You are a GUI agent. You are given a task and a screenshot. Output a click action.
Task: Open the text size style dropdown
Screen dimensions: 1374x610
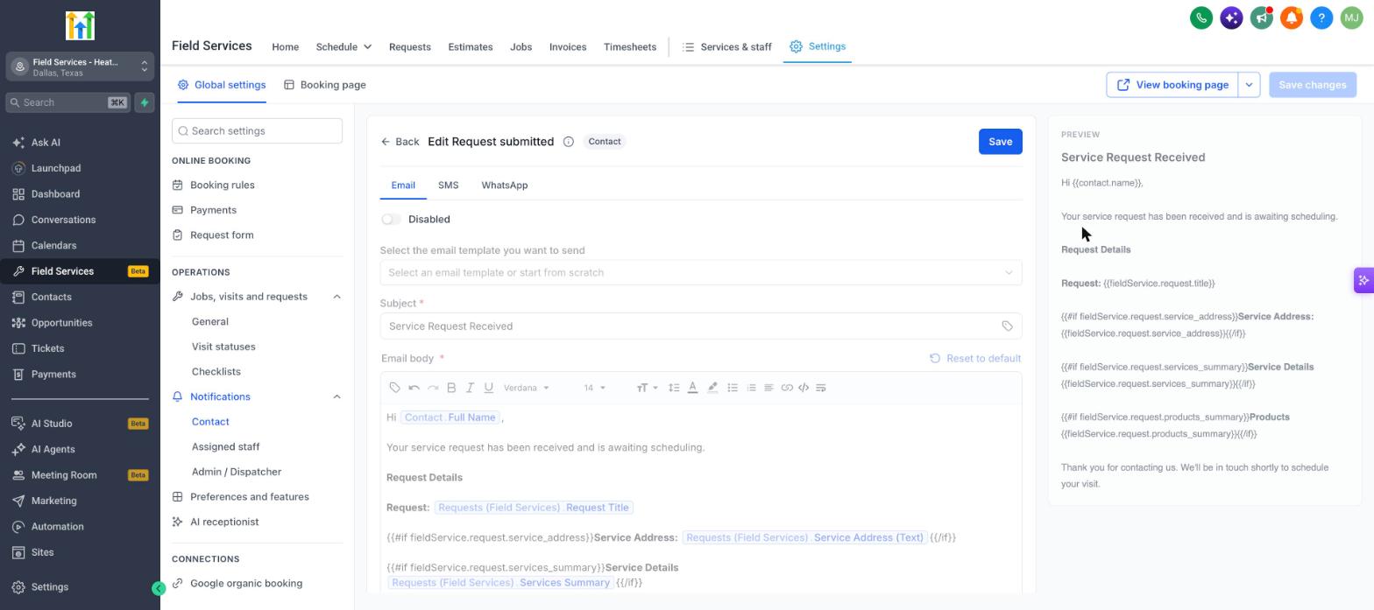pos(648,388)
